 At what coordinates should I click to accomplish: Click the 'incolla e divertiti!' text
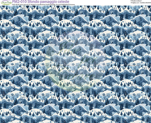(x=144, y=3)
